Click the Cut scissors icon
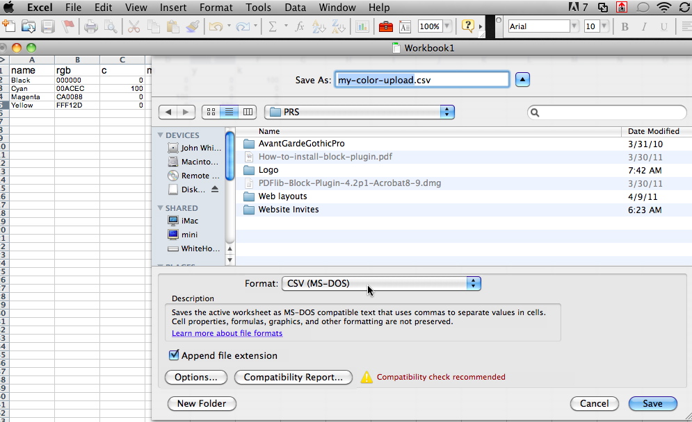692x422 pixels. pyautogui.click(x=134, y=26)
